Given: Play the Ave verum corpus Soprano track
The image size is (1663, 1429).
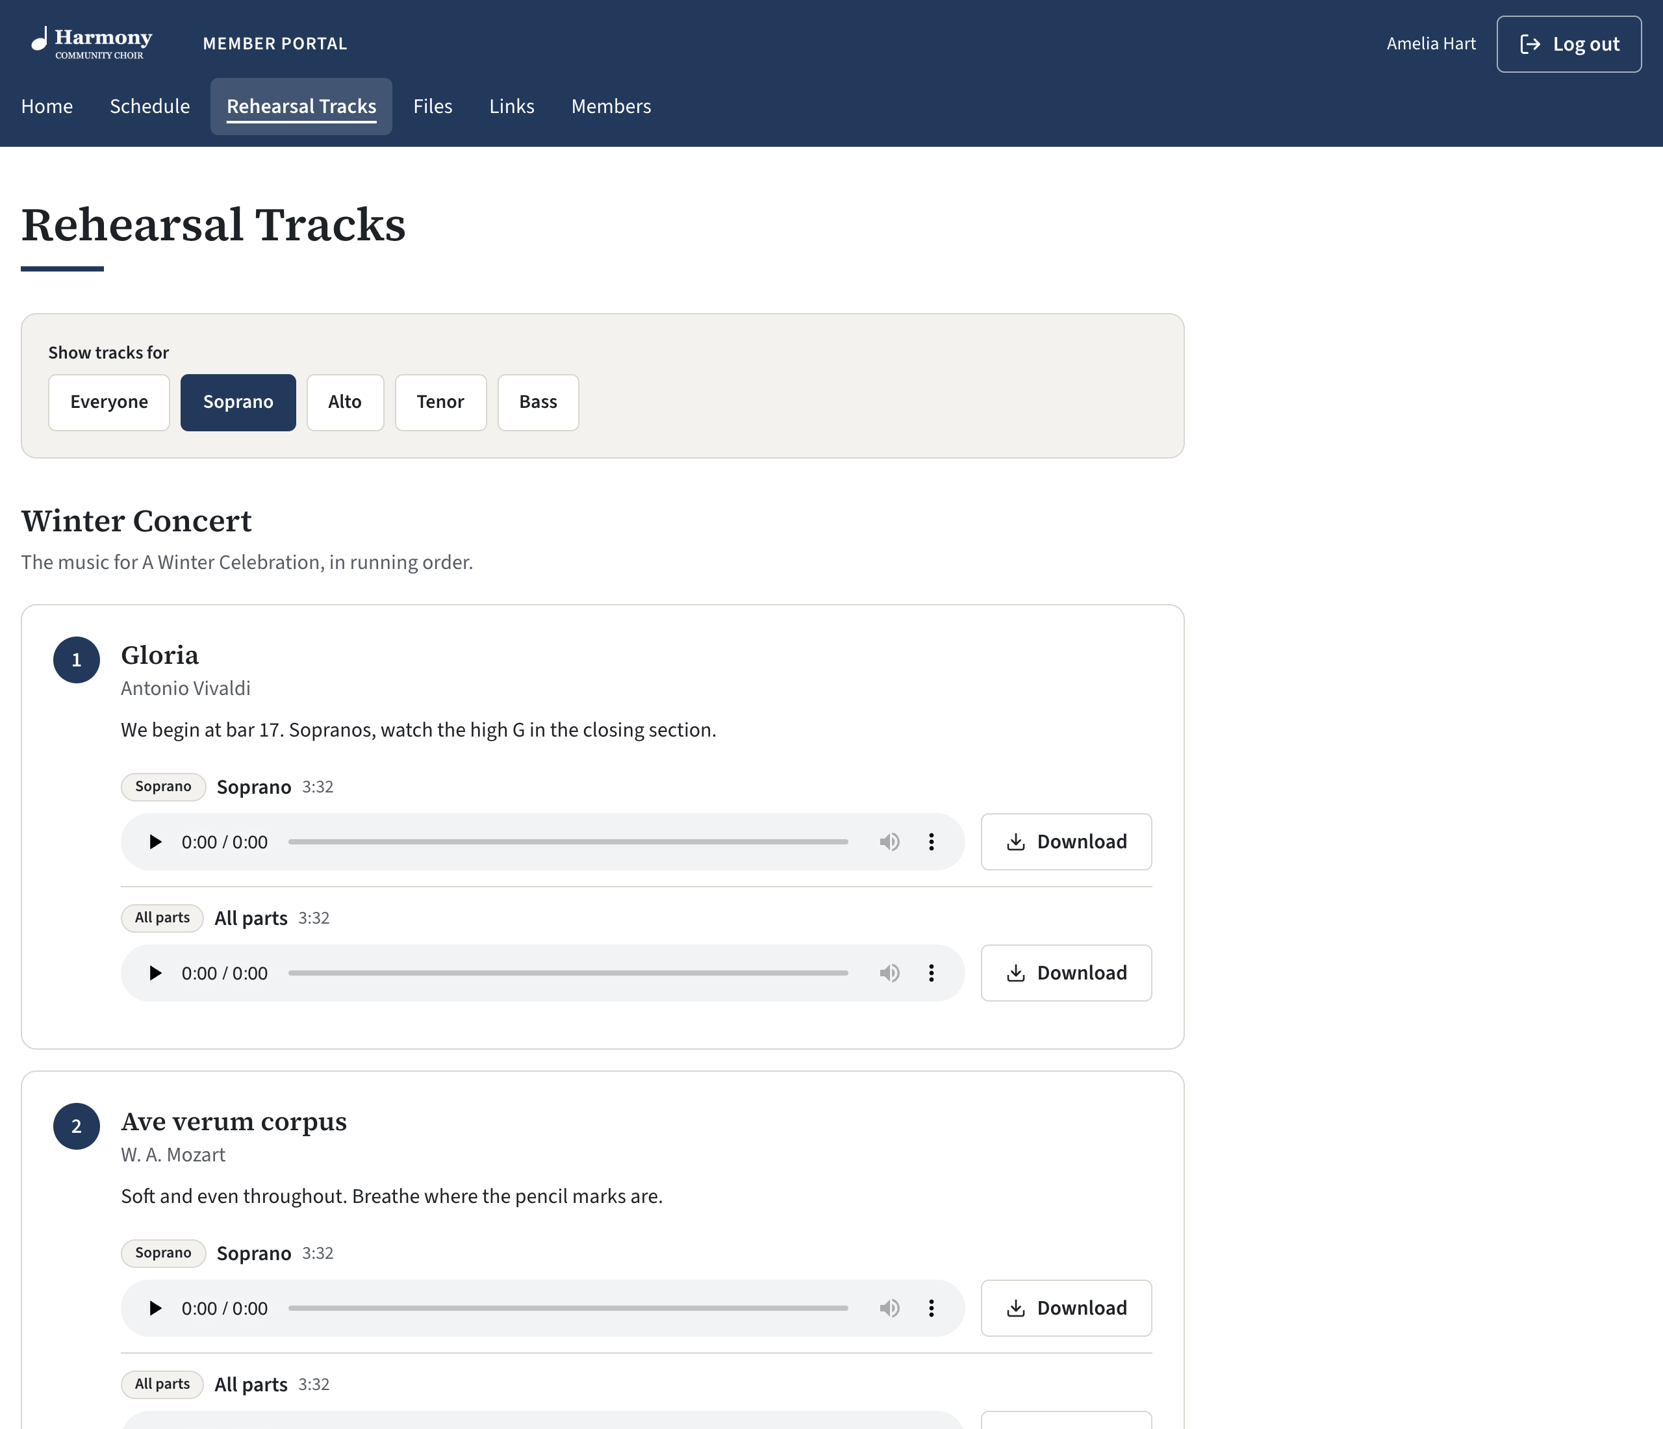Looking at the screenshot, I should click(156, 1308).
